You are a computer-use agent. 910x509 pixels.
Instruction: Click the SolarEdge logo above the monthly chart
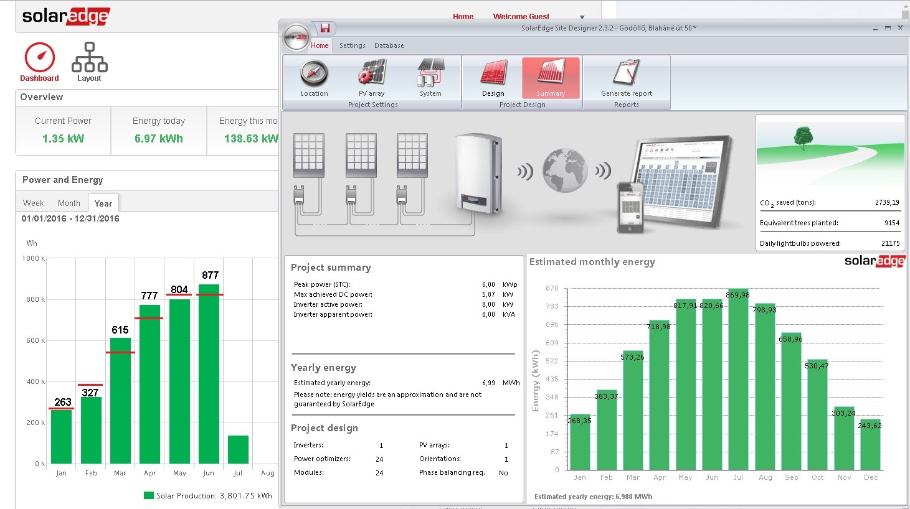click(874, 261)
